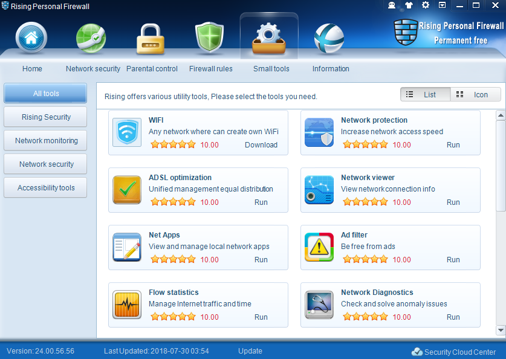Viewport: 506px width, 359px height.
Task: Click the Flow statistics chart icon
Action: 127,305
